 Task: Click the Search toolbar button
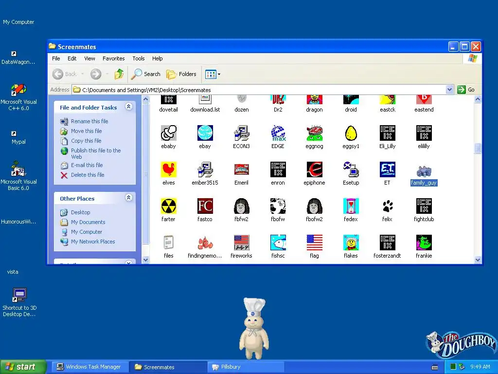(x=146, y=74)
